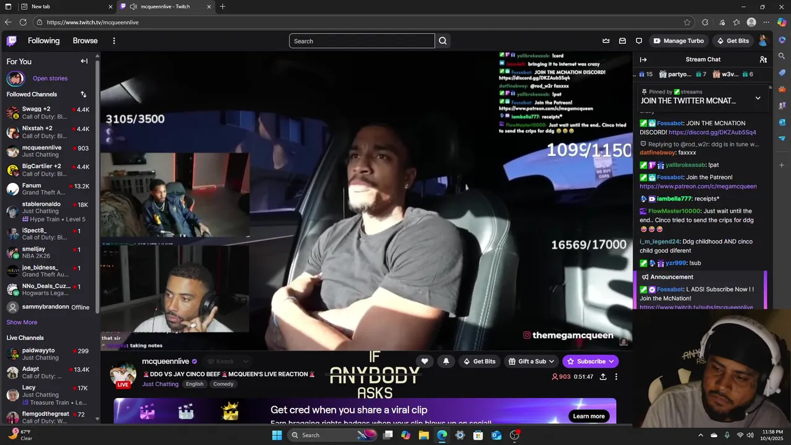Viewport: 791px width, 445px height.
Task: Select the English tag
Action: 194,384
